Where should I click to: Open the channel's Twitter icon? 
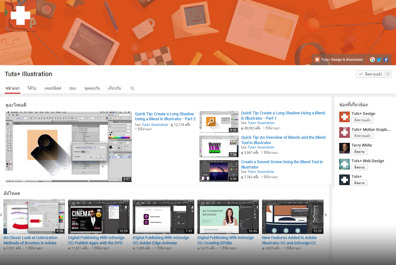point(379,60)
